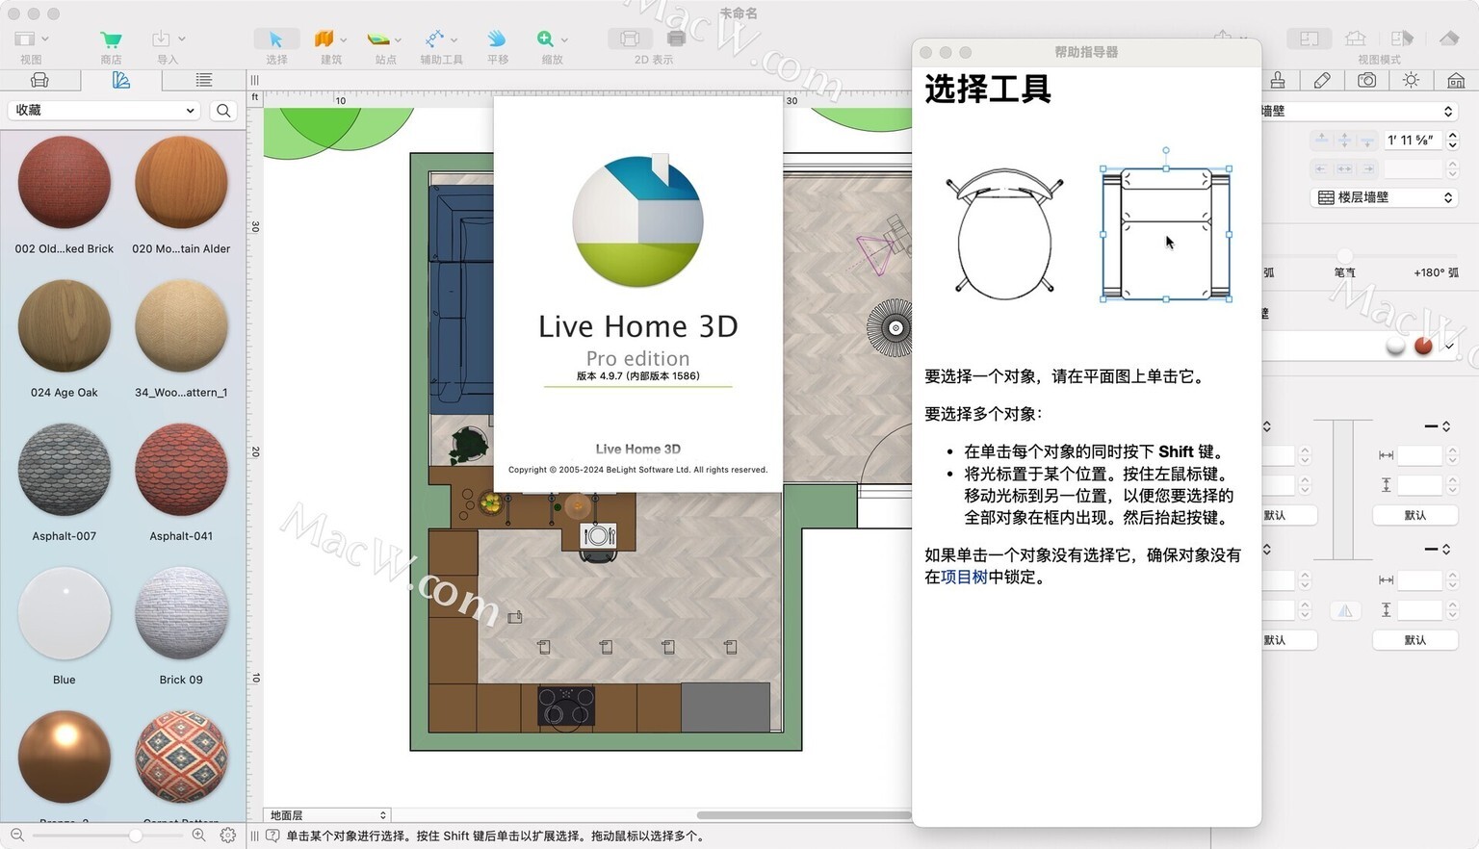Screen dimensions: 1479x849
Task: Open the project tree list tab
Action: 203,80
